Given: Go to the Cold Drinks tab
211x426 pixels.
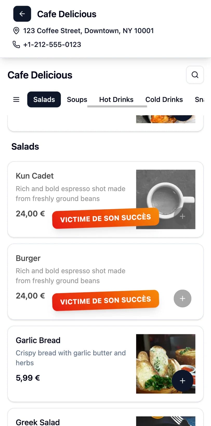Looking at the screenshot, I should pyautogui.click(x=164, y=99).
